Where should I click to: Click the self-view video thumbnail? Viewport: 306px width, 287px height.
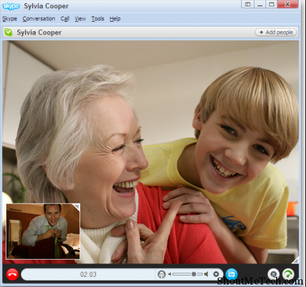(43, 232)
